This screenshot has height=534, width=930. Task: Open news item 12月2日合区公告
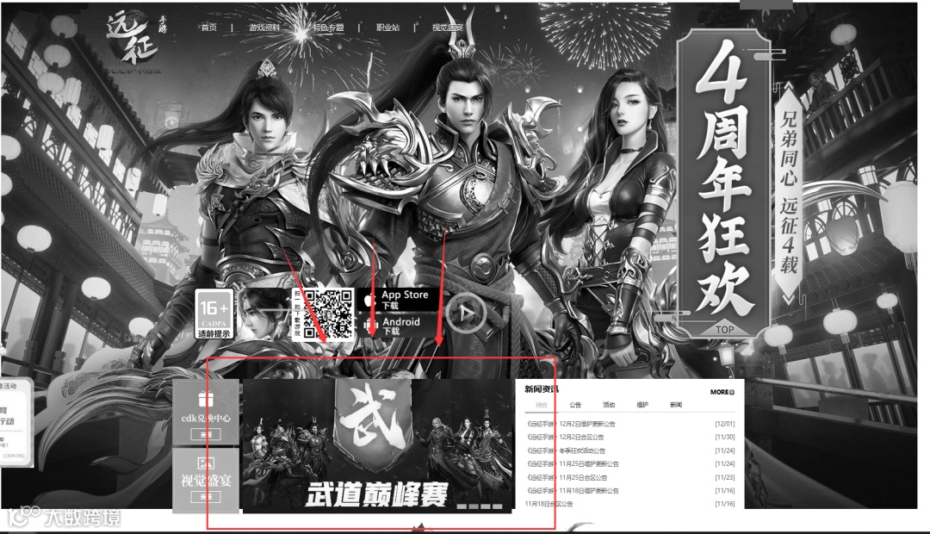(x=565, y=438)
